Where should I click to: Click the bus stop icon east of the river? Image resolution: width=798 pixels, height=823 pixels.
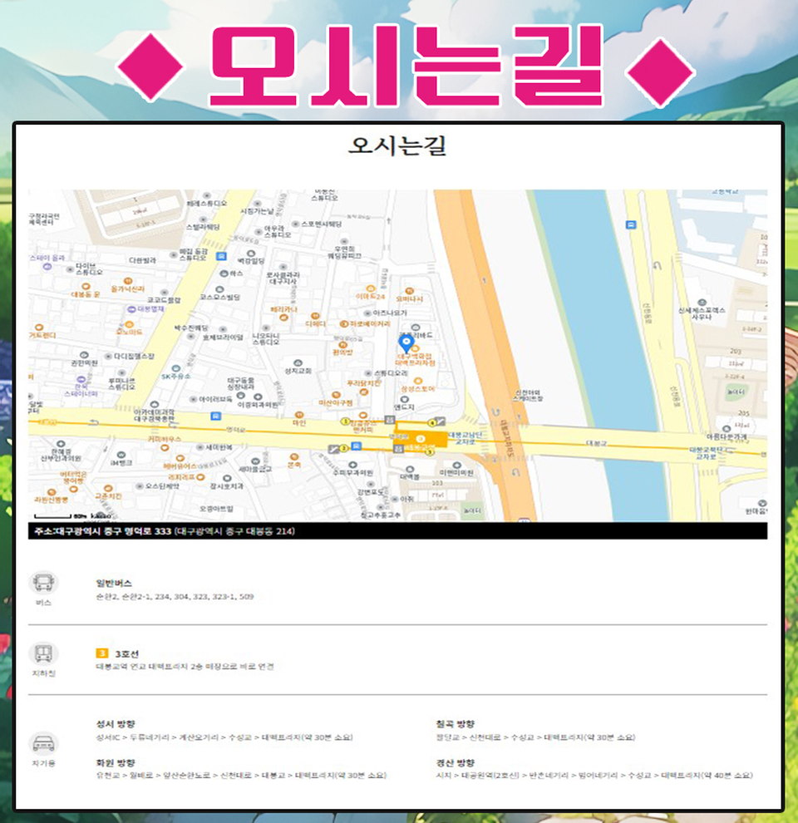(x=631, y=224)
